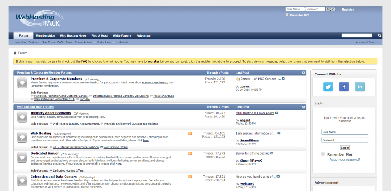Image resolution: width=391 pixels, height=191 pixels.
Task: Open Advertise menu item
Action: pyautogui.click(x=144, y=35)
